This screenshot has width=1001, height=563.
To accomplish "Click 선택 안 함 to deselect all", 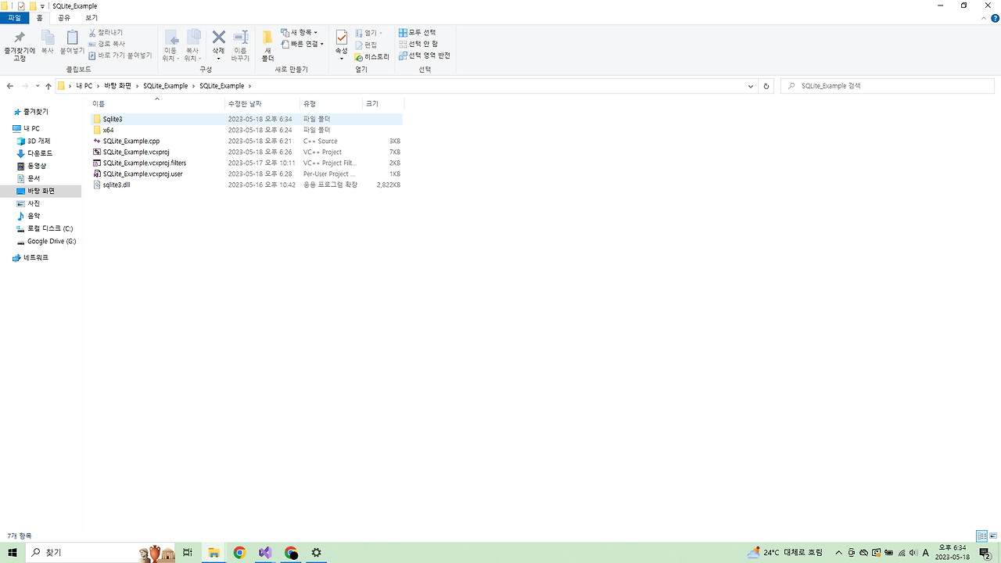I will pos(418,44).
